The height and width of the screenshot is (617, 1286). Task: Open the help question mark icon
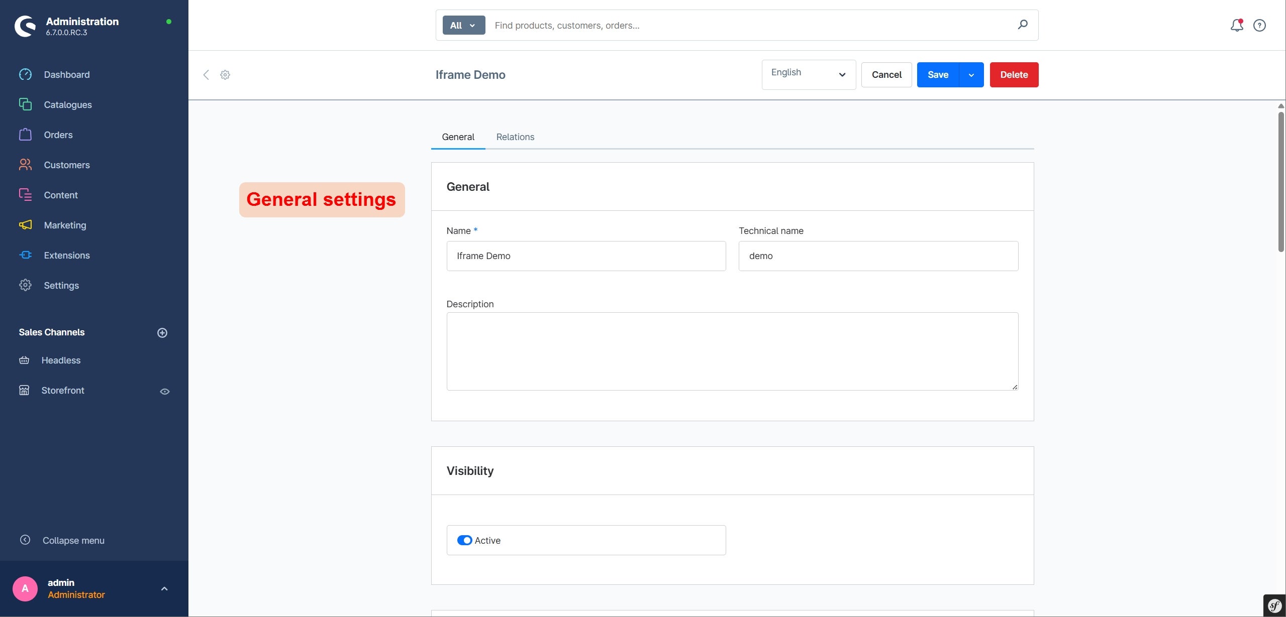1259,25
